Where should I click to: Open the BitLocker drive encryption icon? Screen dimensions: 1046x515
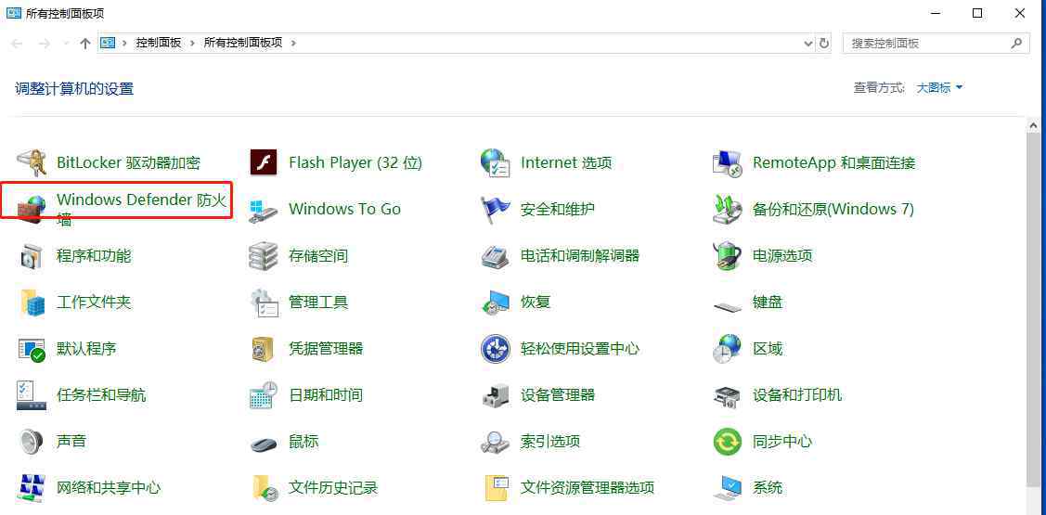click(31, 162)
